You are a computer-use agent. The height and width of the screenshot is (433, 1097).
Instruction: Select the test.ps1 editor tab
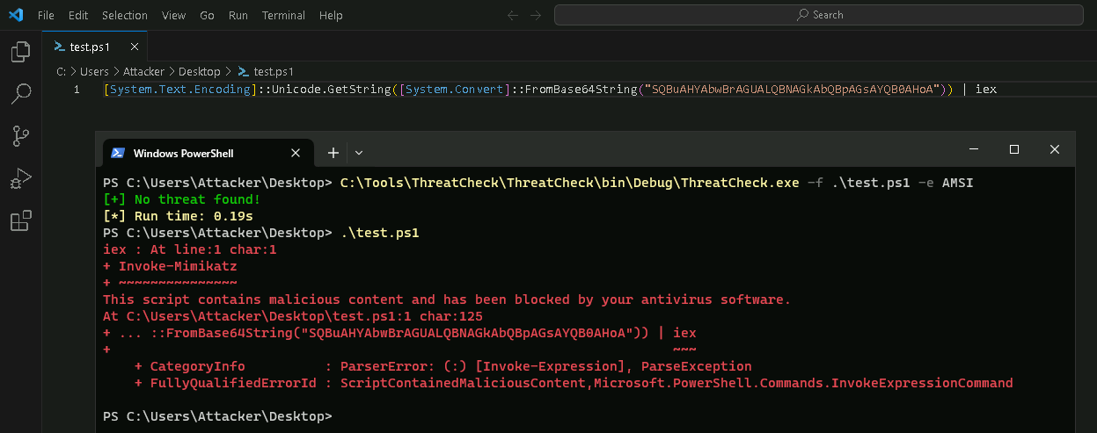pos(89,47)
